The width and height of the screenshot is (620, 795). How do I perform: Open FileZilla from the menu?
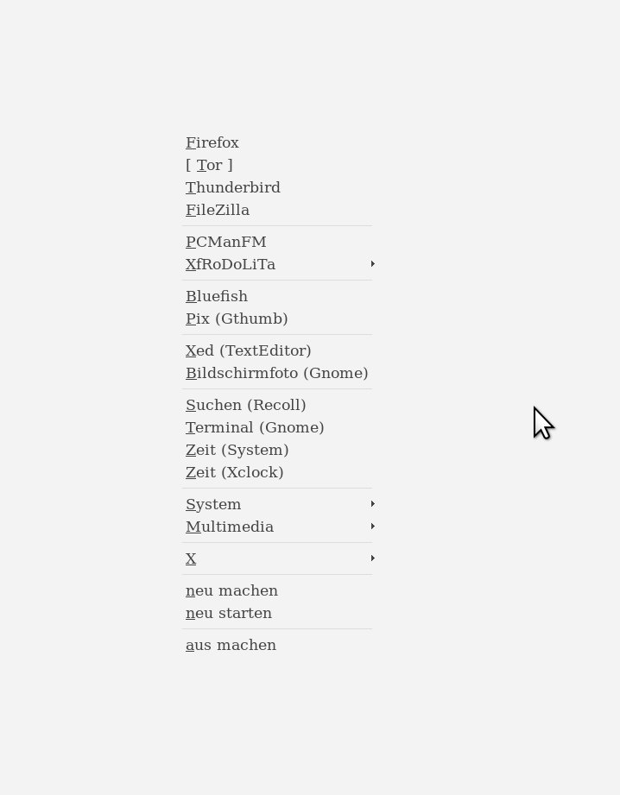tap(218, 211)
